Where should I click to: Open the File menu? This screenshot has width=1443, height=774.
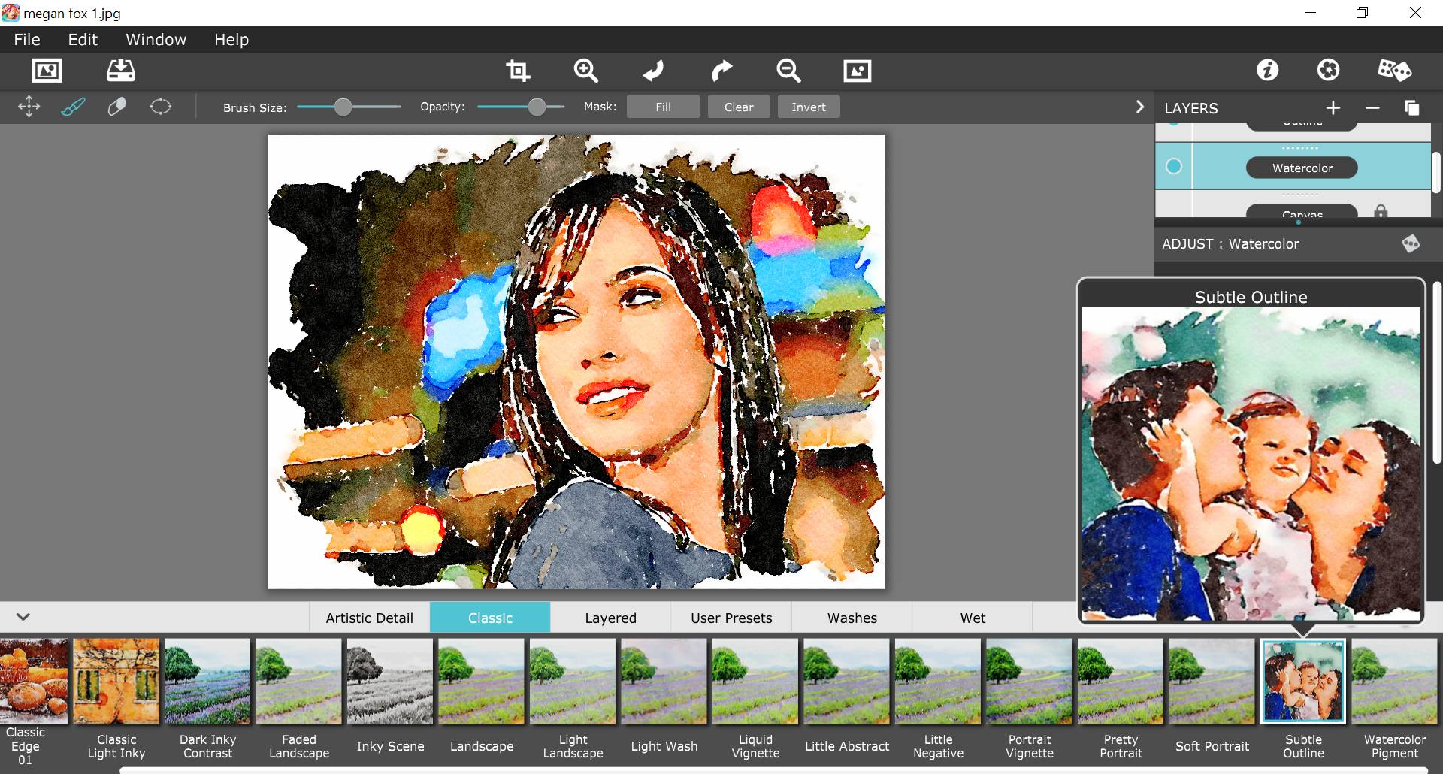(27, 40)
